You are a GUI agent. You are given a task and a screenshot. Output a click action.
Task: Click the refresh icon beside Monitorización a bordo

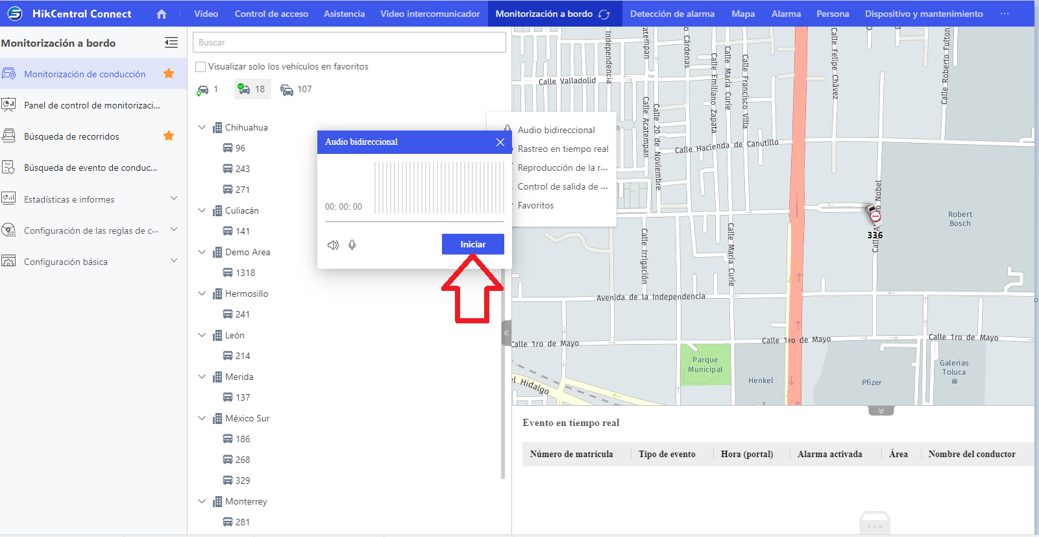click(604, 14)
